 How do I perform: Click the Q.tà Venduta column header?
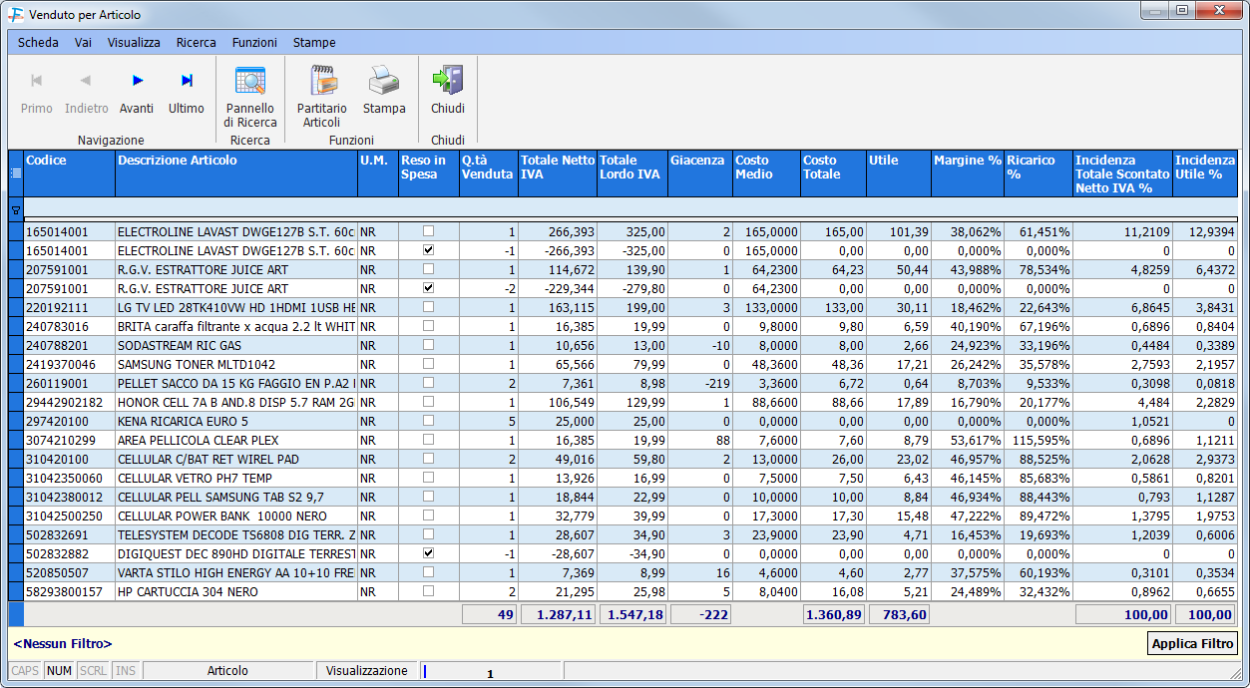(x=489, y=173)
